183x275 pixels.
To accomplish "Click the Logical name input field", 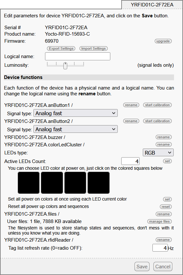I will [78, 56].
